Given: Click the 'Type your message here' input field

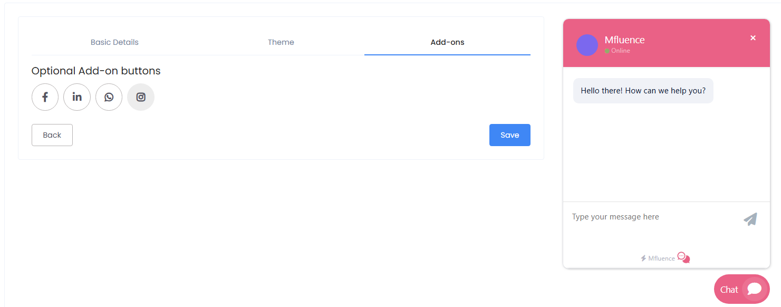Looking at the screenshot, I should [633, 217].
